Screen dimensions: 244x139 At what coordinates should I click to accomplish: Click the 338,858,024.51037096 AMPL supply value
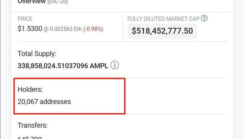63,66
